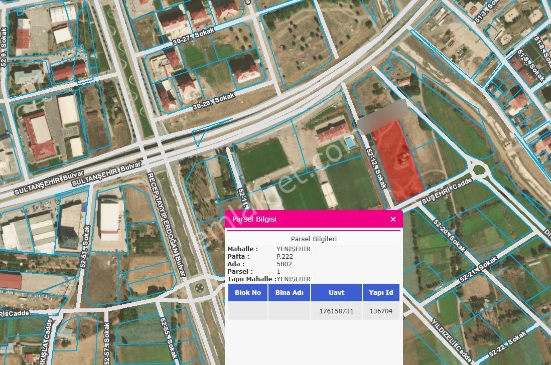
Task: Click the Bina Adı column header
Action: coord(289,293)
